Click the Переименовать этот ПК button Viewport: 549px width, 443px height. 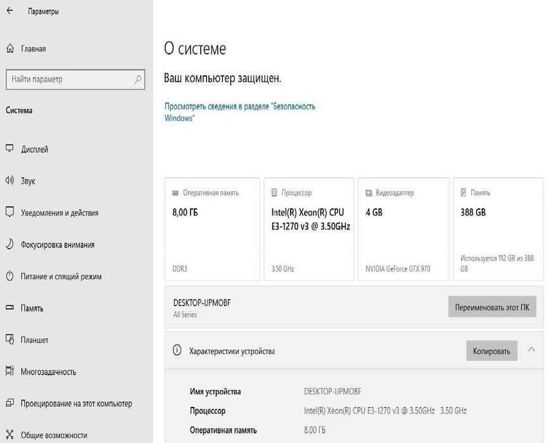(492, 307)
